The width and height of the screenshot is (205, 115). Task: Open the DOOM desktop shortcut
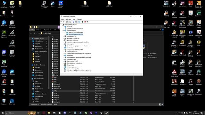tap(174, 63)
